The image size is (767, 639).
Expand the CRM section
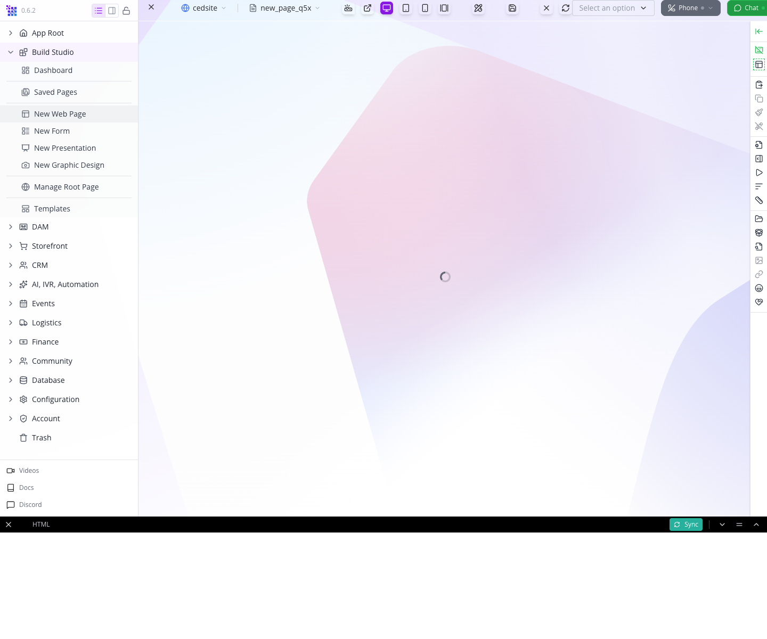(11, 265)
